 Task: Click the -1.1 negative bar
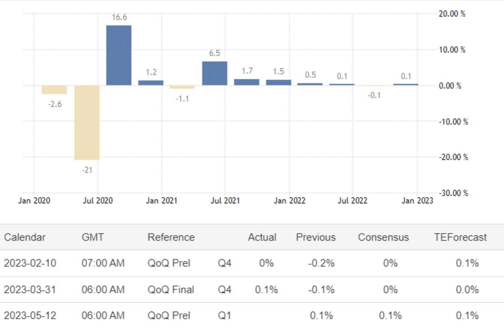[x=182, y=87]
